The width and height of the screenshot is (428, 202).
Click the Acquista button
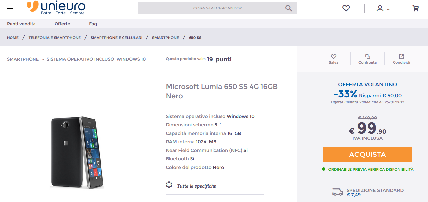[x=368, y=154]
